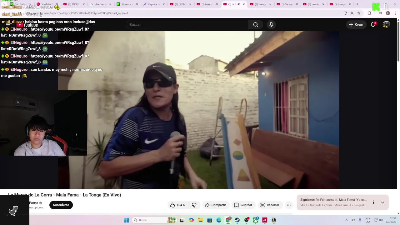Click the Compartir share button
Viewport: 400px width, 225px height.
coord(215,205)
